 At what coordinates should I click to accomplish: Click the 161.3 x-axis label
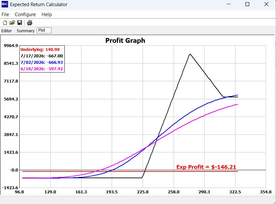(x=81, y=192)
